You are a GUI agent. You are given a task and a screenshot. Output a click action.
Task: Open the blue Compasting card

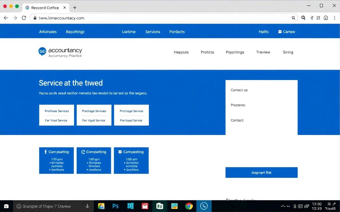point(57,161)
